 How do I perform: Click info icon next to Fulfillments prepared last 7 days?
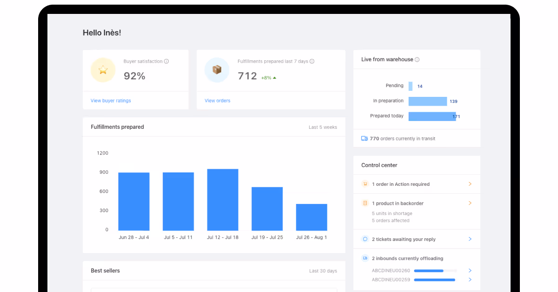312,61
